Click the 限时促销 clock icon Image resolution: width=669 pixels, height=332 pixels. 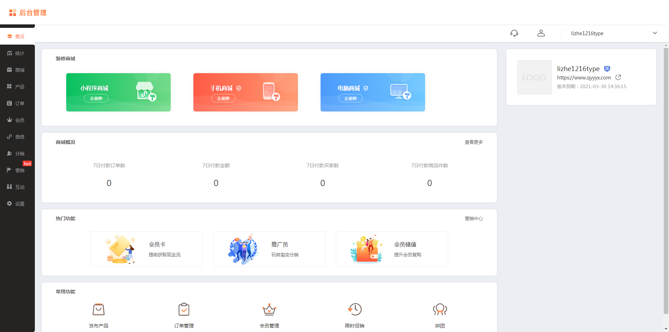(355, 309)
